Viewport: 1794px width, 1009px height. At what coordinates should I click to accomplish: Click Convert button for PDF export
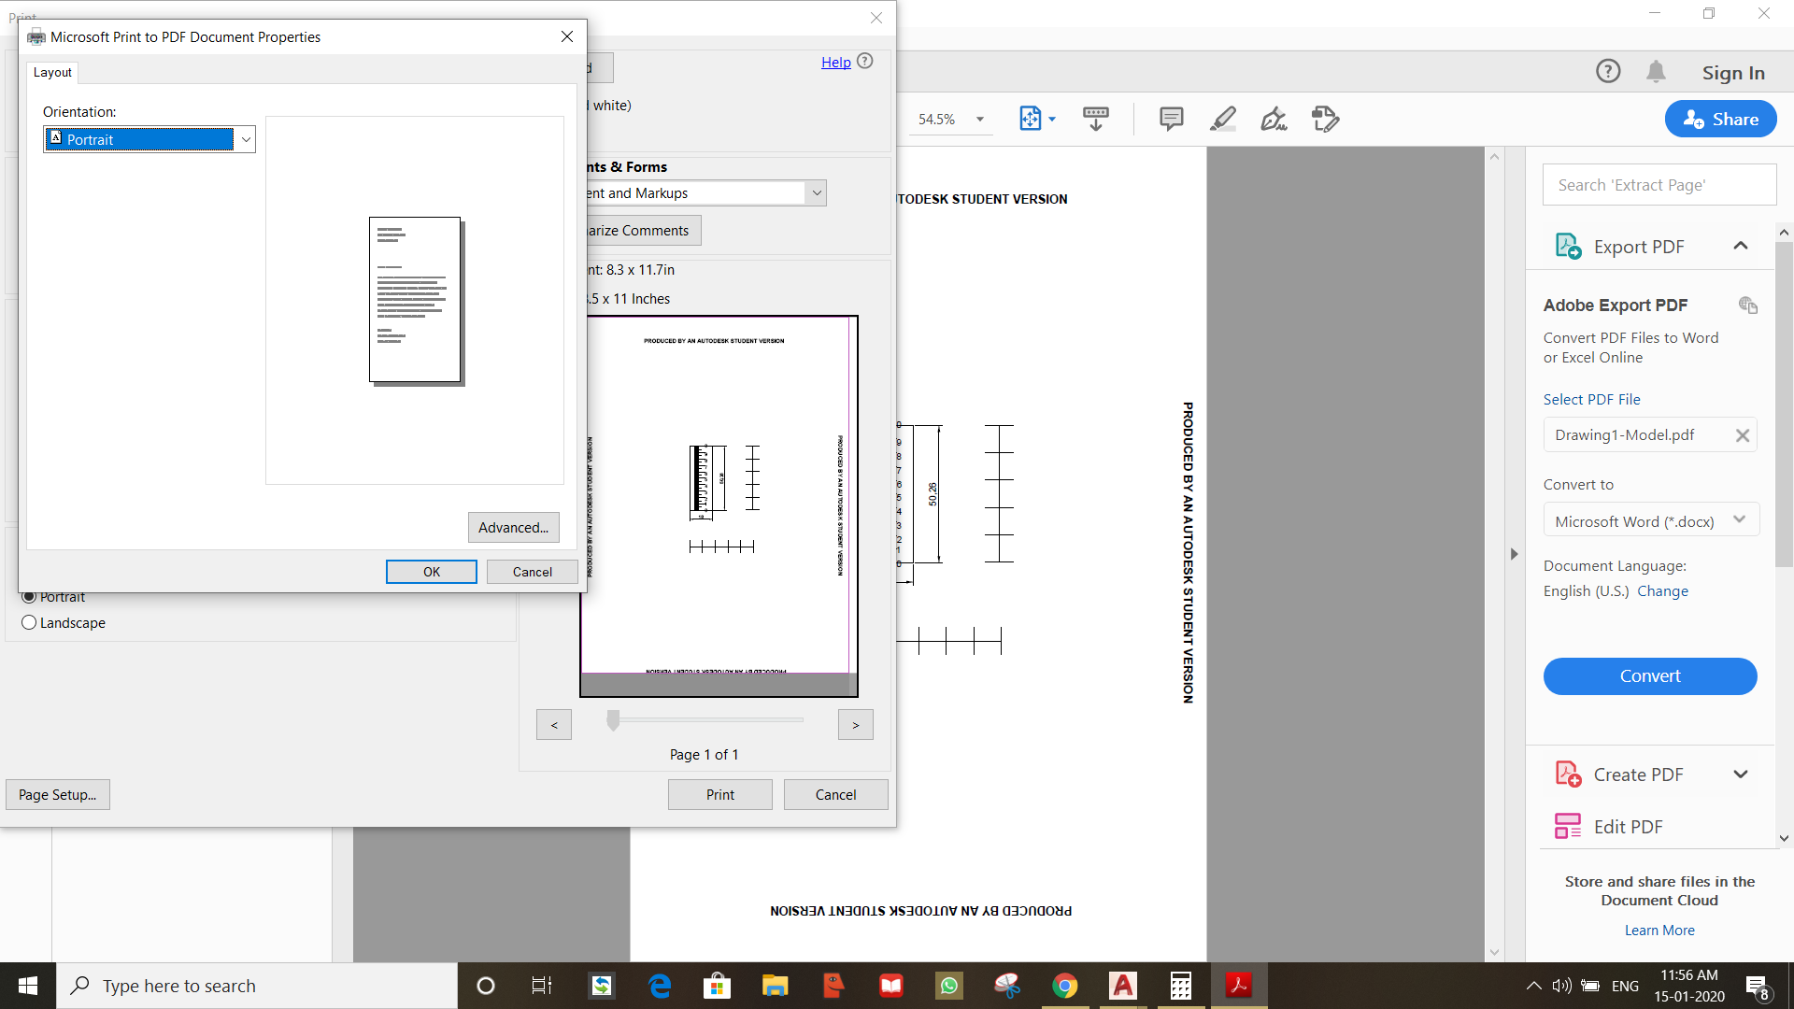coord(1650,674)
